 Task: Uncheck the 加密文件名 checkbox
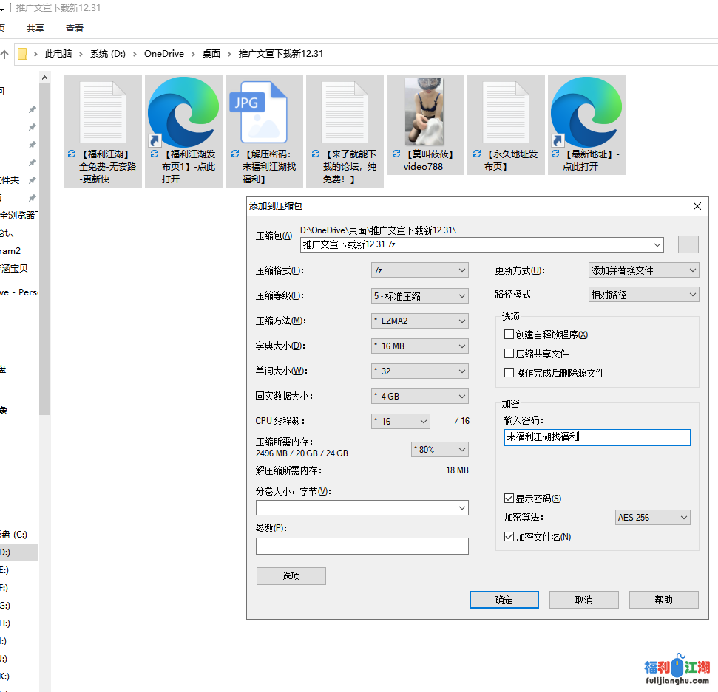point(509,537)
